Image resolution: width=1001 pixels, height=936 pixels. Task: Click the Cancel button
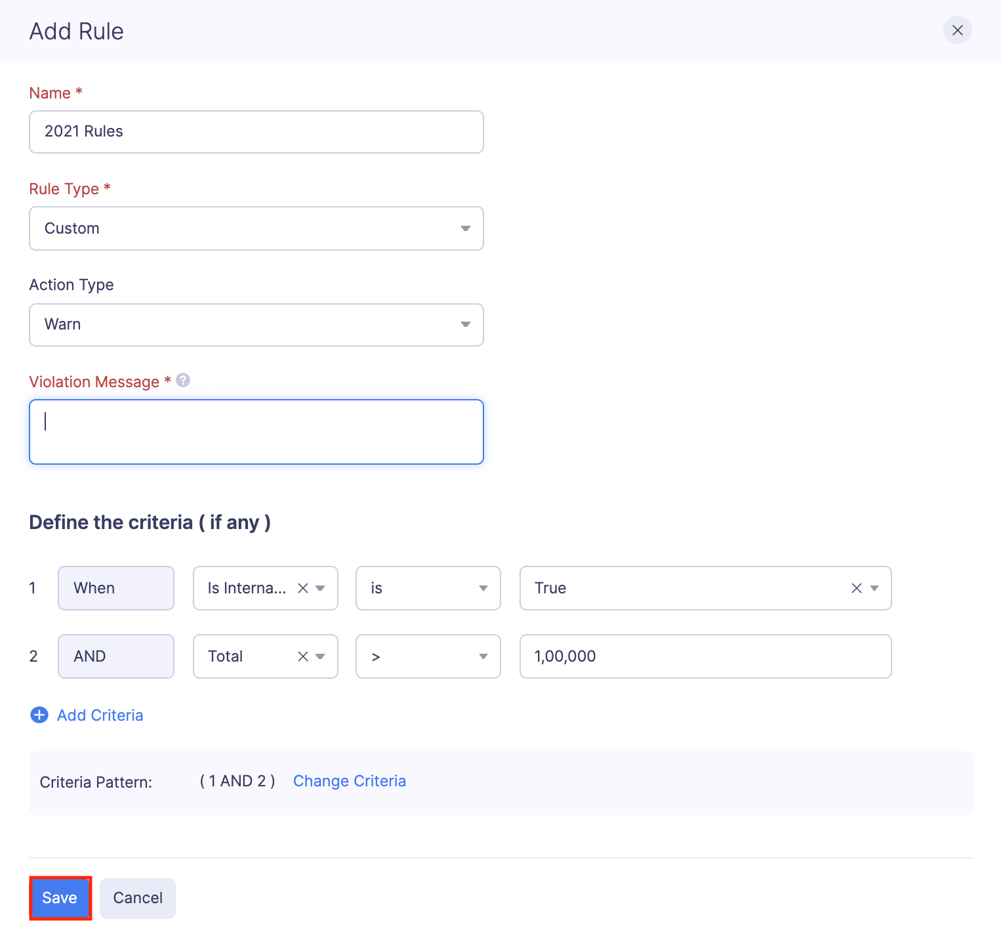tap(138, 898)
